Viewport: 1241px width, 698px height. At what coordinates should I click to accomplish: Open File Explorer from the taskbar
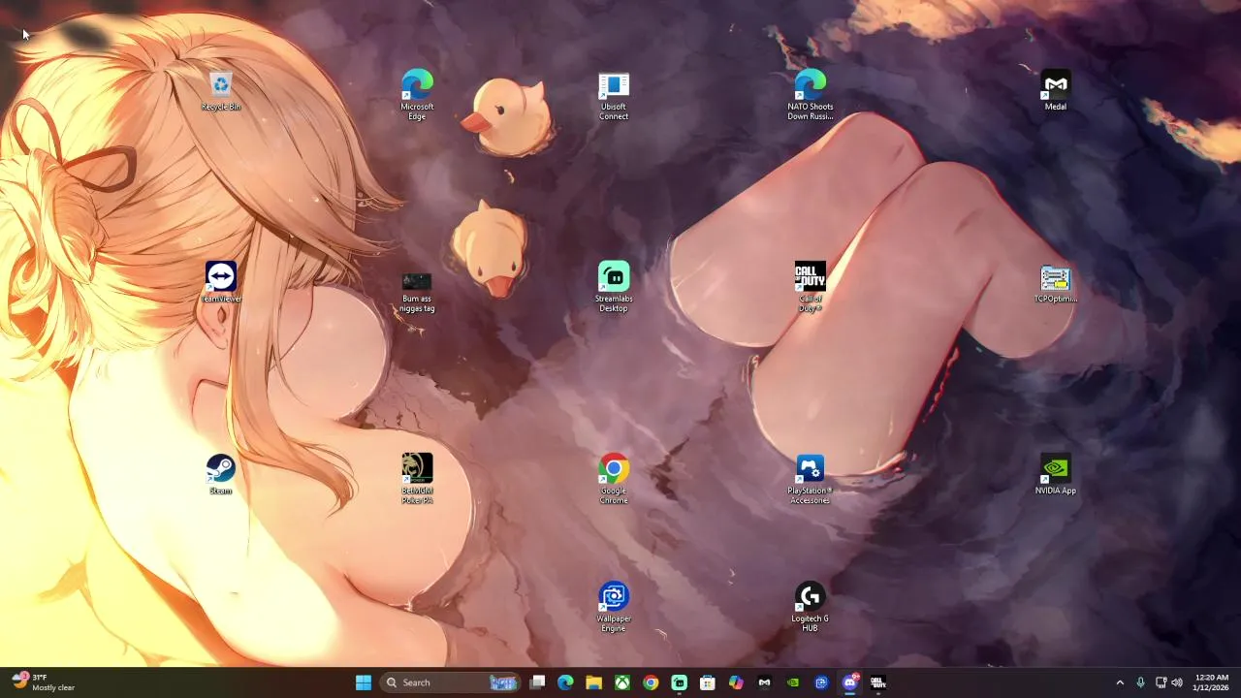pyautogui.click(x=593, y=682)
